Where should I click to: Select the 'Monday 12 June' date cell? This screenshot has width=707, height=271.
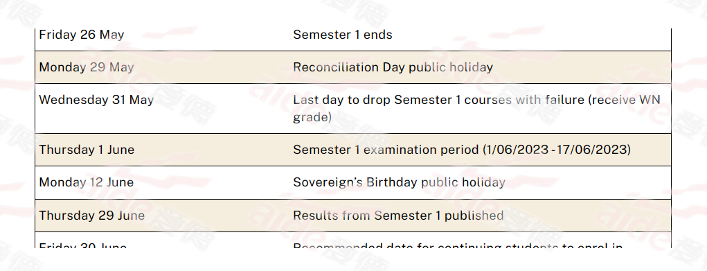point(87,182)
